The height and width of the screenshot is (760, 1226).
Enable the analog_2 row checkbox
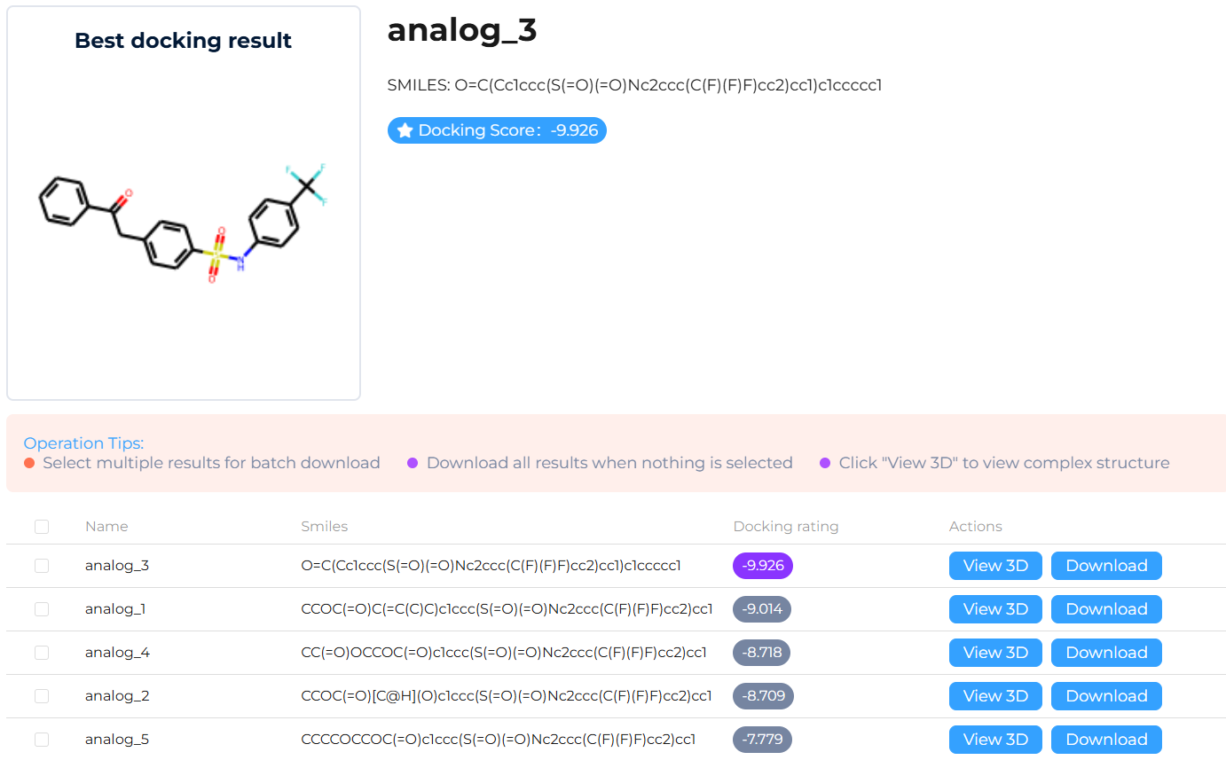point(42,696)
